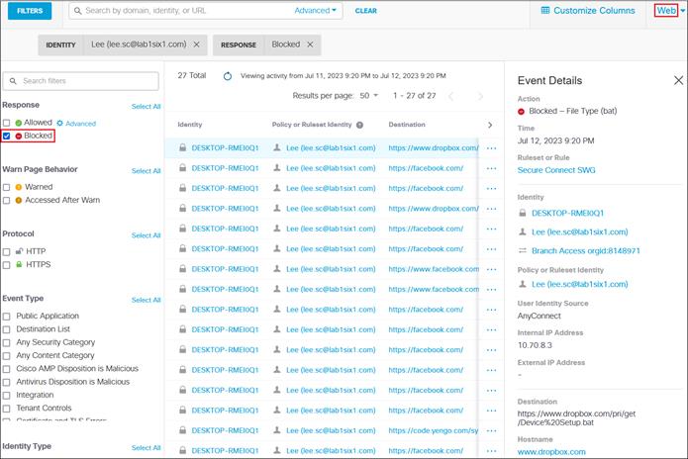688x459 pixels.
Task: Select All in the Event Type section
Action: point(147,300)
